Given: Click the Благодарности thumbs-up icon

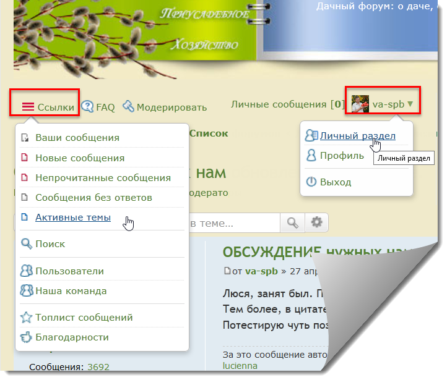Looking at the screenshot, I should [27, 338].
